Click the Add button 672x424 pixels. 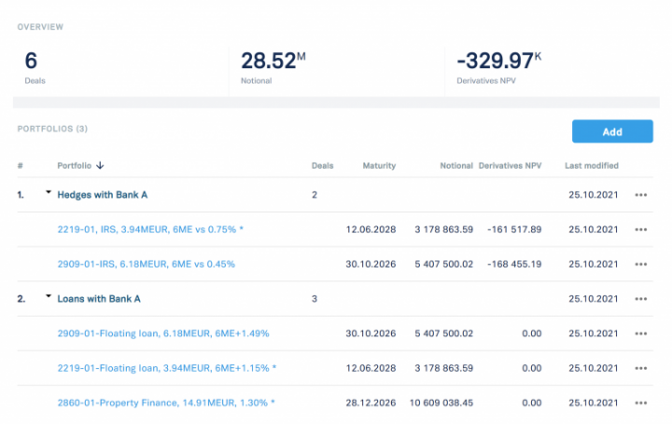[x=611, y=131]
